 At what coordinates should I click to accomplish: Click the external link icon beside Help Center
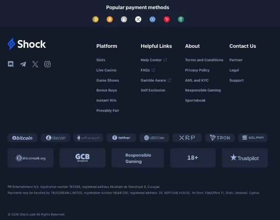click(165, 60)
